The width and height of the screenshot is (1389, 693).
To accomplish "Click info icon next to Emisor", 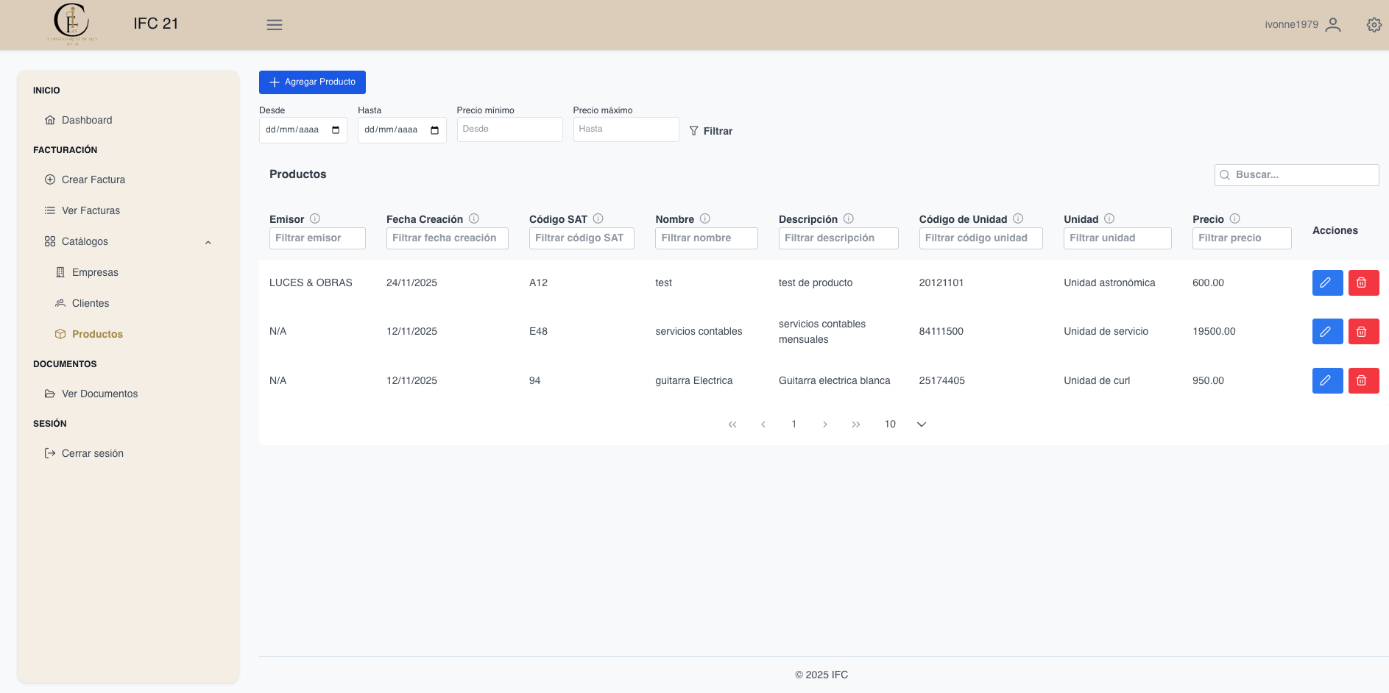I will pos(315,218).
